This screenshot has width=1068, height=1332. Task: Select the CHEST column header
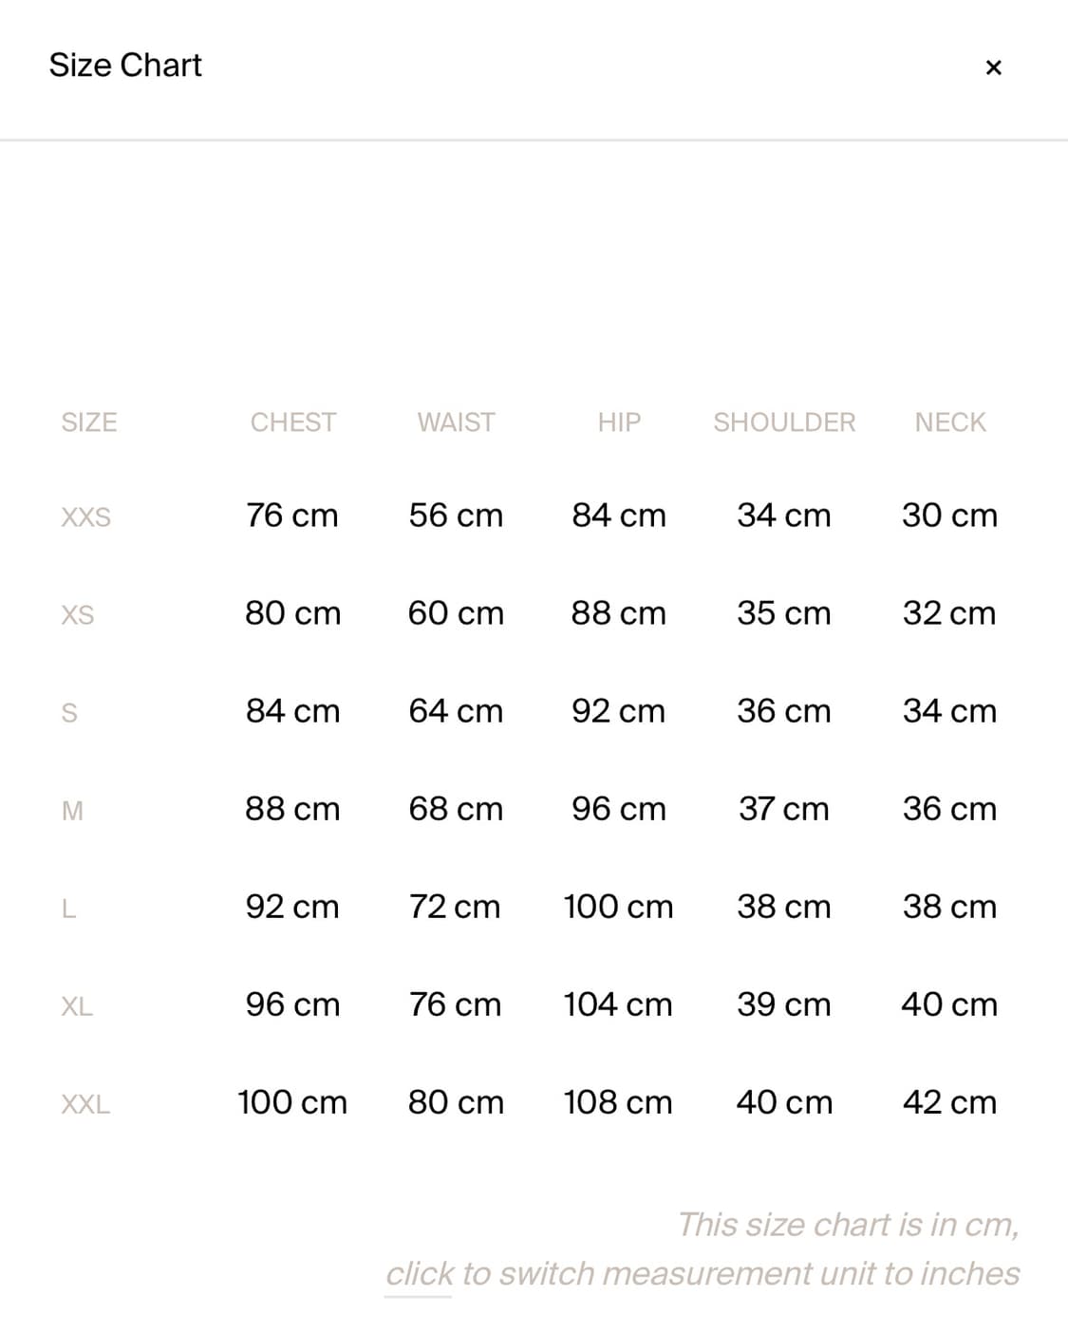pyautogui.click(x=293, y=422)
